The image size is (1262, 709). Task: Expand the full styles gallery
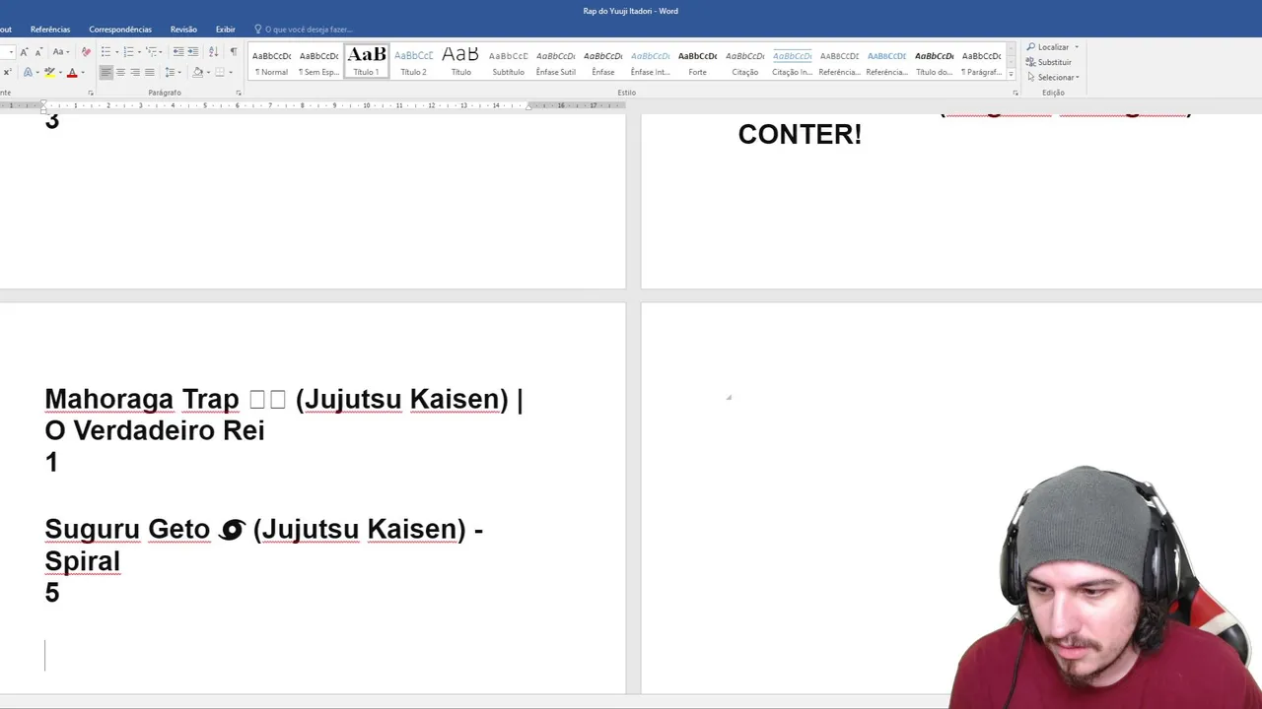coord(1011,75)
